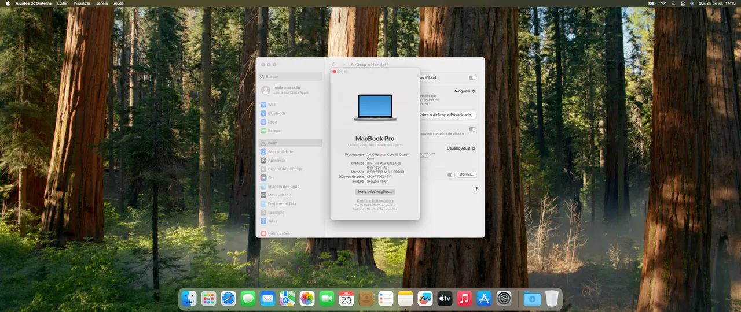The height and width of the screenshot is (312, 741).
Task: Click Inicie a sessão Apple account row
Action: pyautogui.click(x=291, y=90)
